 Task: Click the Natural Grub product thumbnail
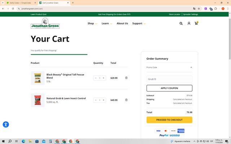(38, 100)
